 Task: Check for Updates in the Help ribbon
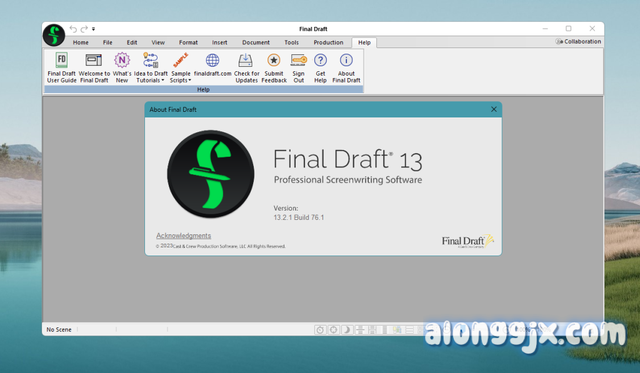[246, 61]
